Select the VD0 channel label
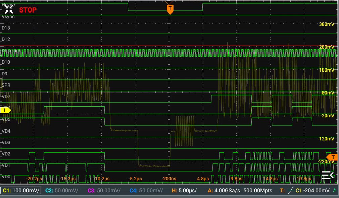Viewport: 339px width, 198px height. [6, 177]
